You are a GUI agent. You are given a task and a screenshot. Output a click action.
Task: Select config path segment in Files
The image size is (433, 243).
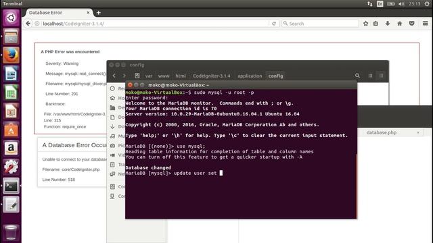tap(275, 76)
